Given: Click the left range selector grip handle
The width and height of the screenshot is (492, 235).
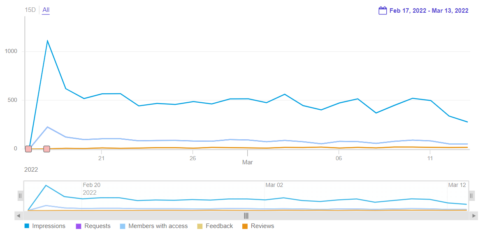Looking at the screenshot, I should point(20,196).
